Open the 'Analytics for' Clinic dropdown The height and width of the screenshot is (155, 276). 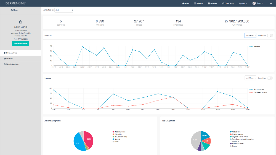click(64, 10)
